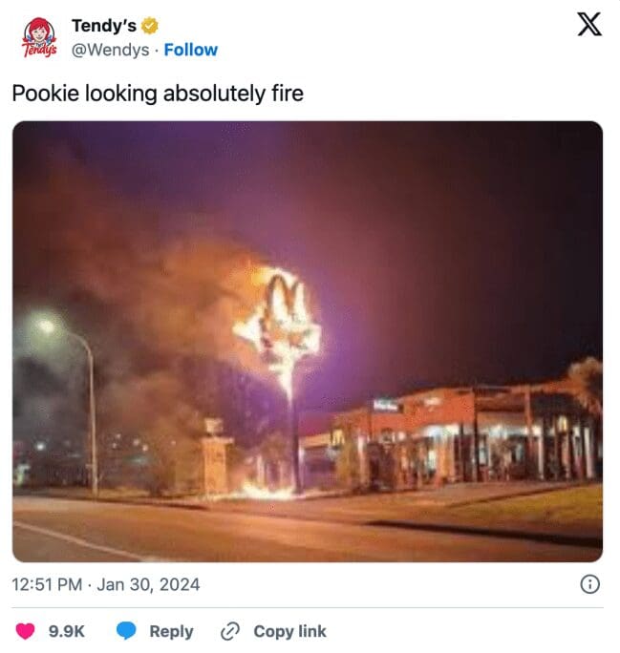Click the blue reply bubble icon
The image size is (620, 653).
126,630
